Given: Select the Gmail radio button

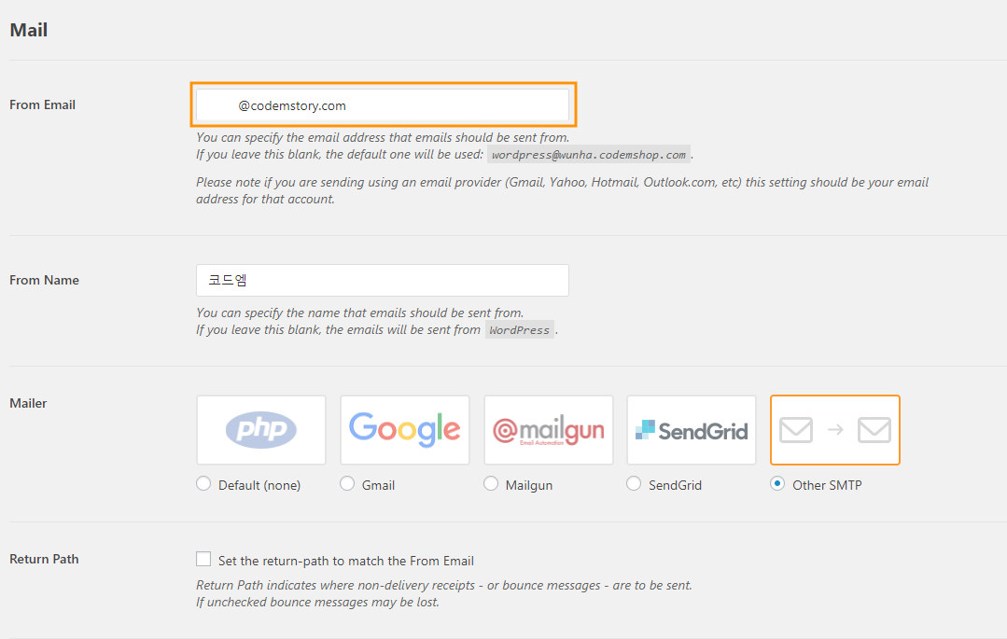Looking at the screenshot, I should 347,484.
